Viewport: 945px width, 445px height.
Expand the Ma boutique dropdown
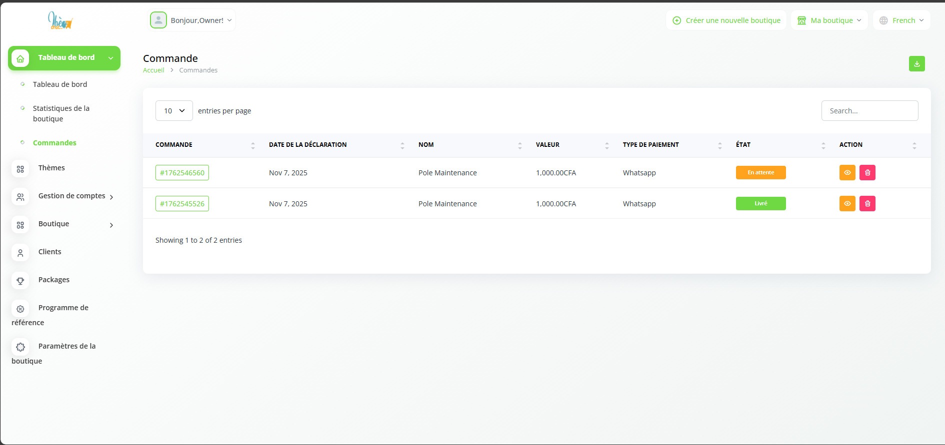point(829,20)
